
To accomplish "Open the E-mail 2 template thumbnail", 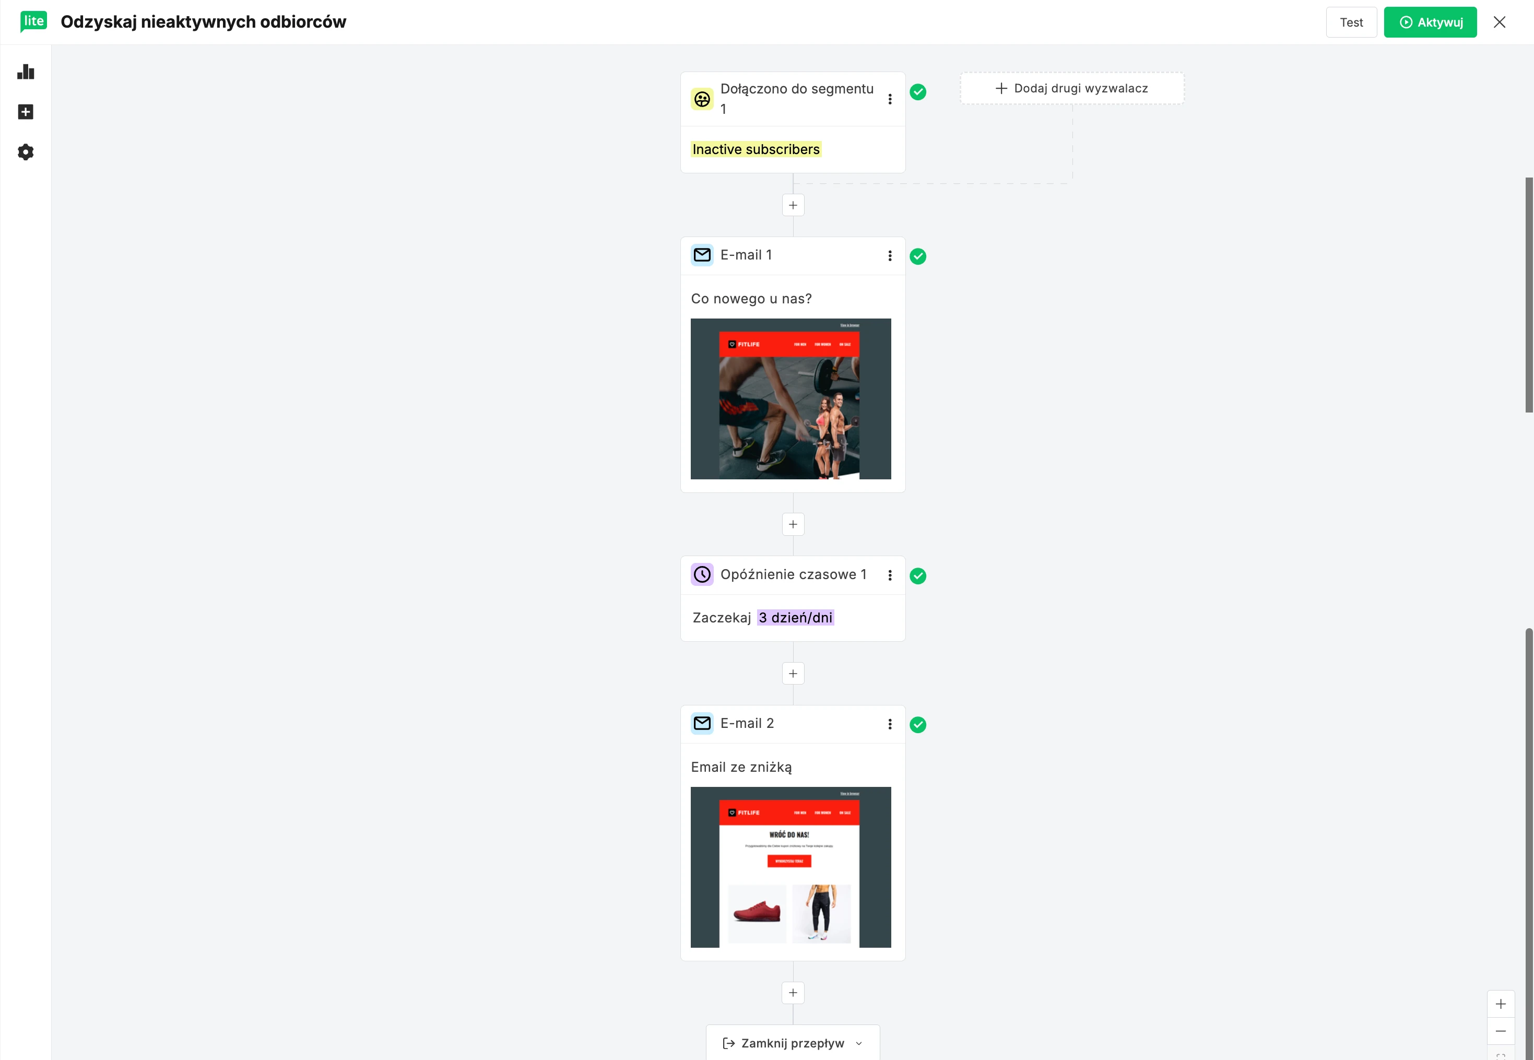I will [791, 867].
